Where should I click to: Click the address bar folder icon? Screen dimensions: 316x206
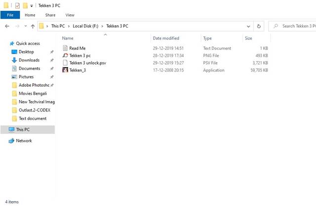[x=41, y=26]
